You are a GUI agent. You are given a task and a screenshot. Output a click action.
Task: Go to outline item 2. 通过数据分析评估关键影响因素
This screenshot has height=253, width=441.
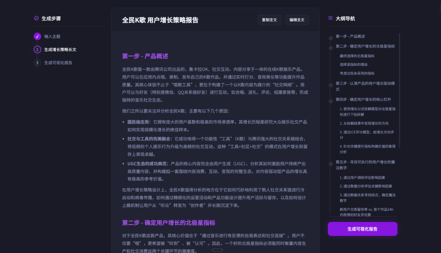[x=365, y=186]
